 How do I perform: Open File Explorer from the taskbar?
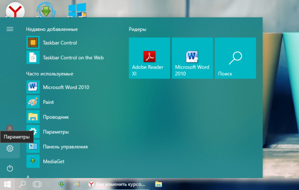pos(158,184)
